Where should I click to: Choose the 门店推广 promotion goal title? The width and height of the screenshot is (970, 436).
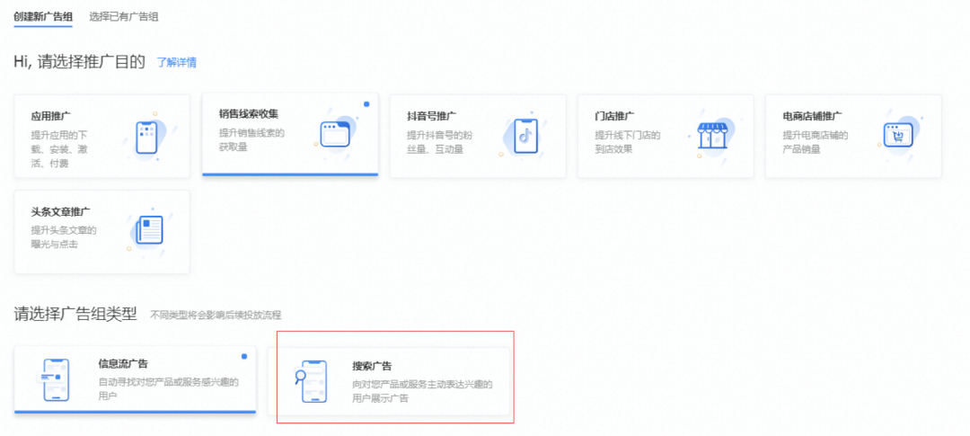(x=614, y=116)
